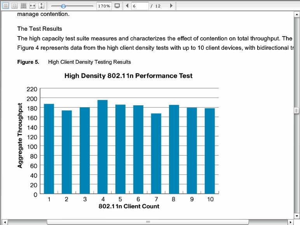
Task: Click the zoom slider handle
Action: pyautogui.click(x=63, y=6)
